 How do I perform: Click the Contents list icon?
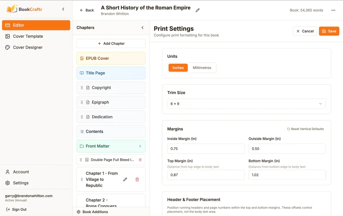click(x=82, y=132)
